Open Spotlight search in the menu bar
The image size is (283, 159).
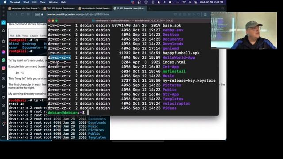point(190,2)
